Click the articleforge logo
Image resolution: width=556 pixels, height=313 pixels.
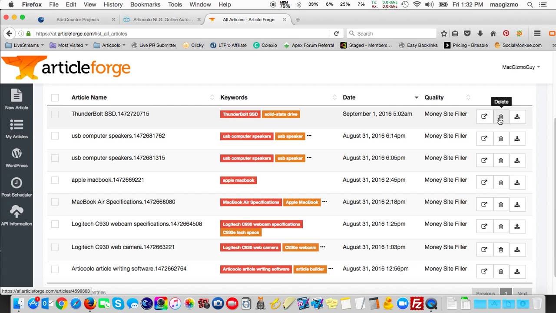pos(66,67)
